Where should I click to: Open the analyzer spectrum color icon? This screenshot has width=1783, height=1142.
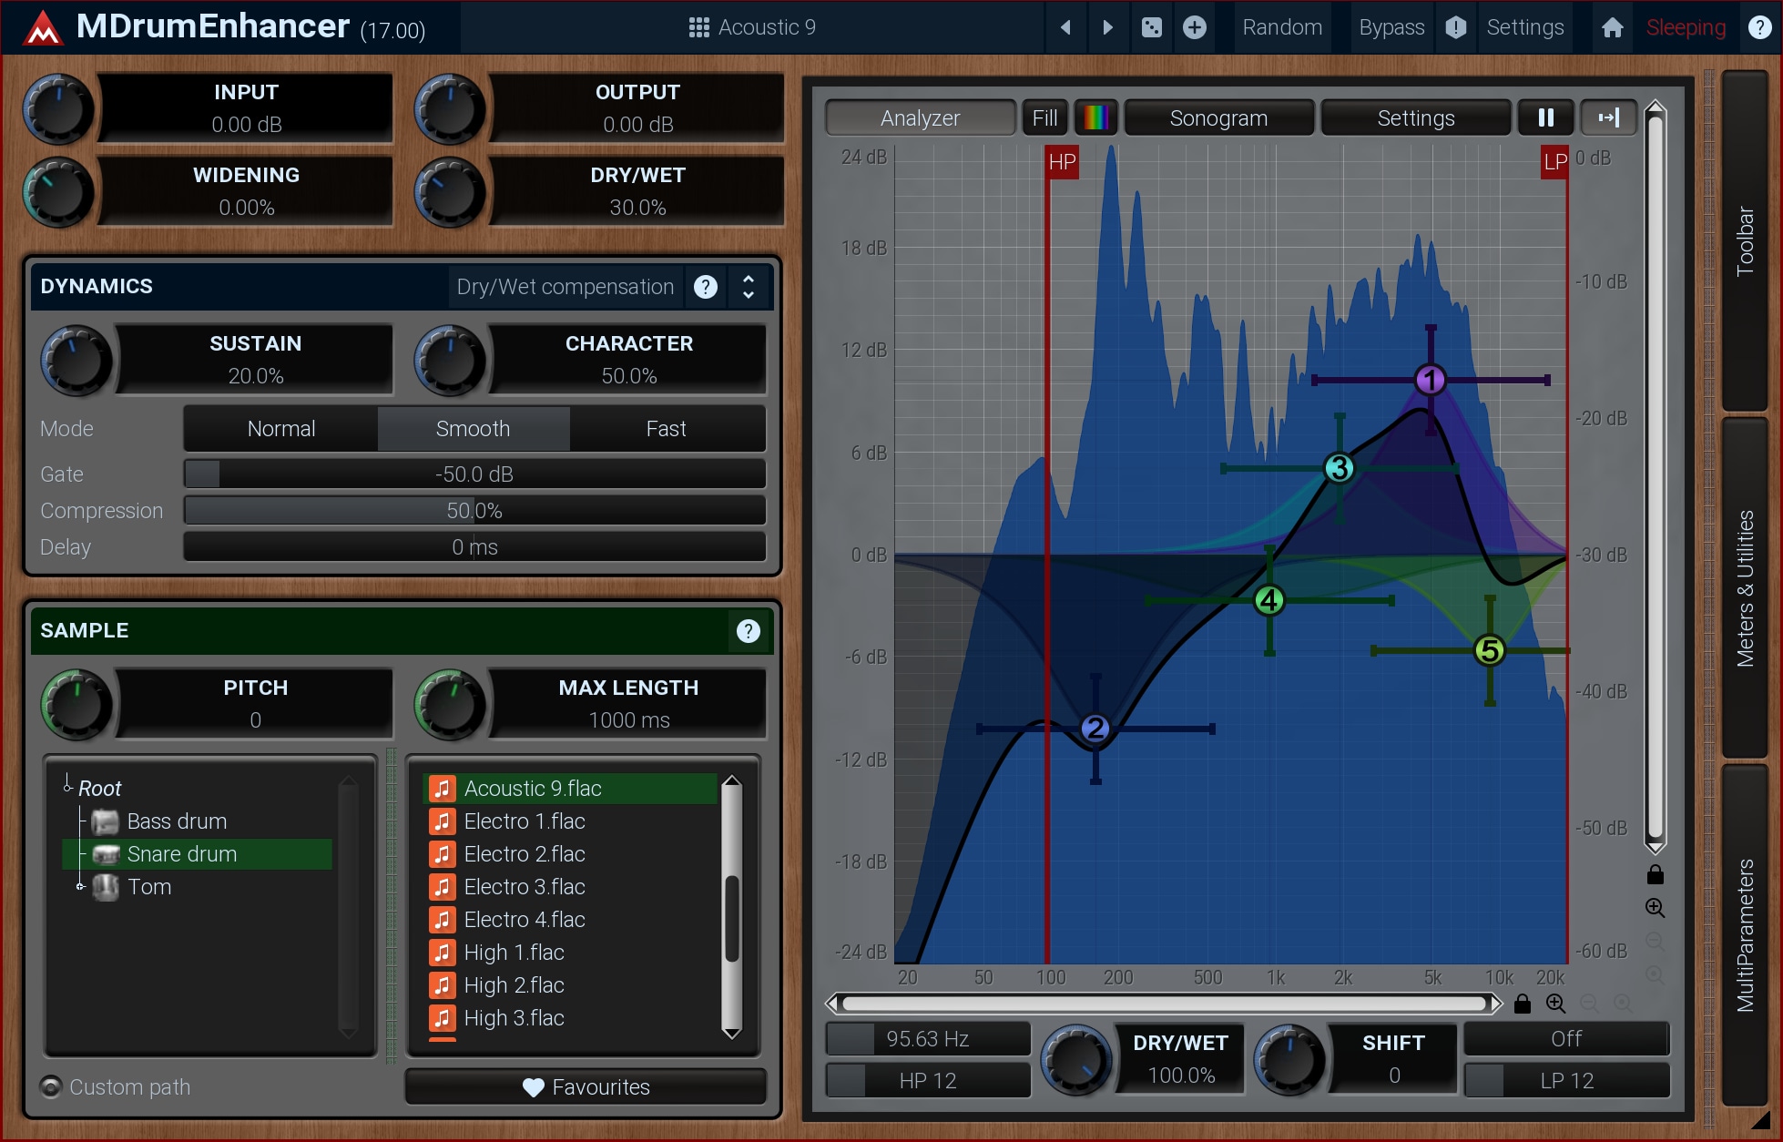[1095, 117]
